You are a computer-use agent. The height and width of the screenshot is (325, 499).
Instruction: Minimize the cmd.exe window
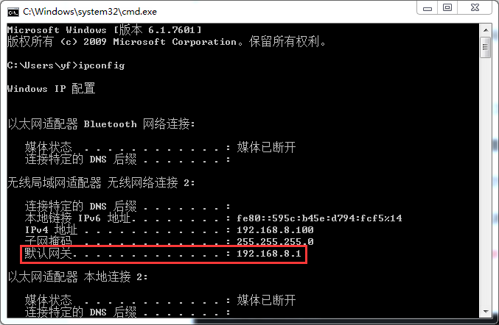coord(427,8)
